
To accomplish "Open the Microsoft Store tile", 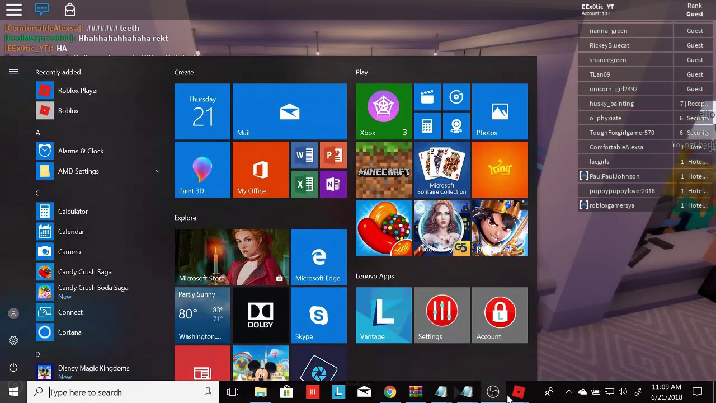I will point(232,257).
